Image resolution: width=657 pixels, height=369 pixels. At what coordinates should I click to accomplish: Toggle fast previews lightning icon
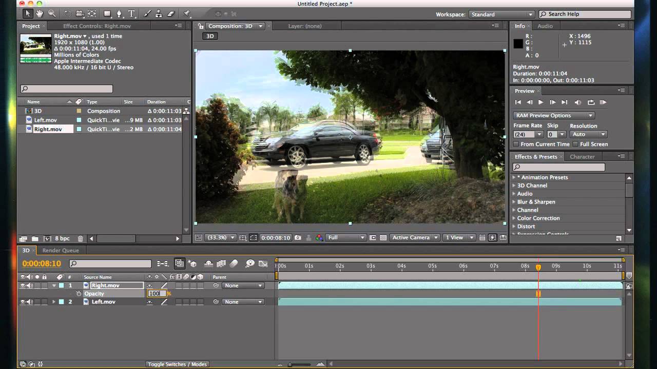pyautogui.click(x=493, y=238)
